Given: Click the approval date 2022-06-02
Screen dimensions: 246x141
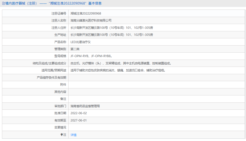Looking at the screenshot, I should 79,113.
